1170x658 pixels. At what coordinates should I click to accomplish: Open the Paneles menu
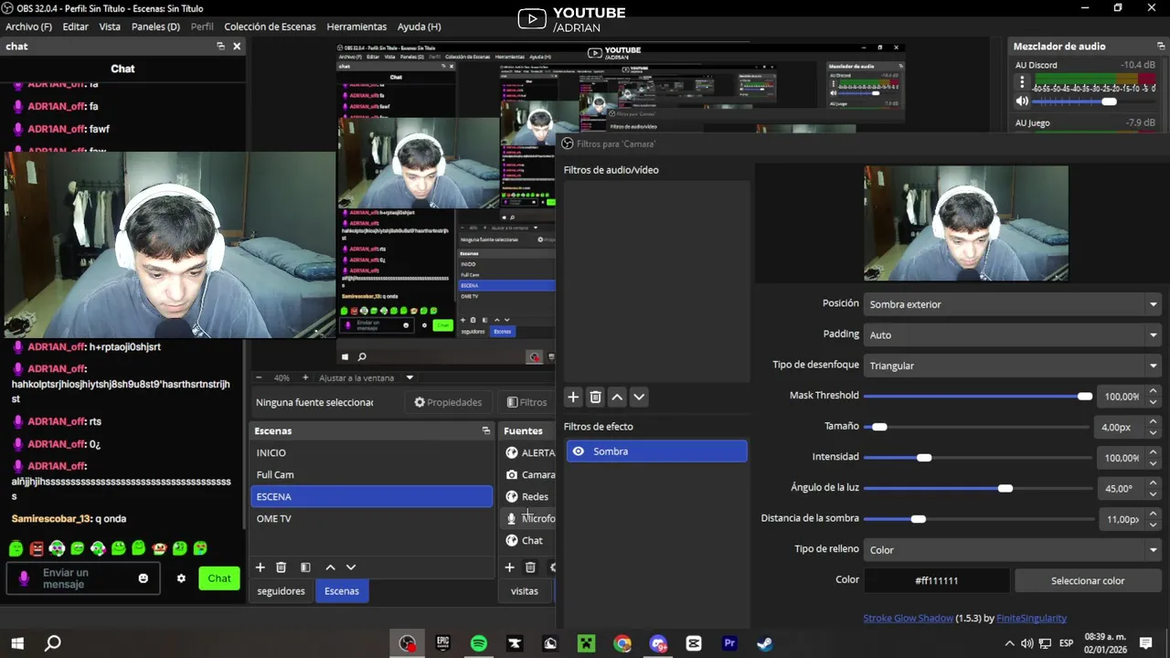click(155, 27)
